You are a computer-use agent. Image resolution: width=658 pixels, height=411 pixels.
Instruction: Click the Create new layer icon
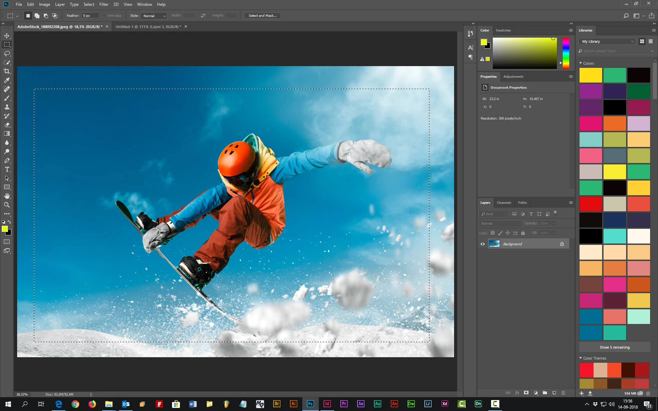554,393
